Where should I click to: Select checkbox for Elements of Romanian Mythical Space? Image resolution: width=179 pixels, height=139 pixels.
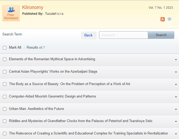pos(4,59)
